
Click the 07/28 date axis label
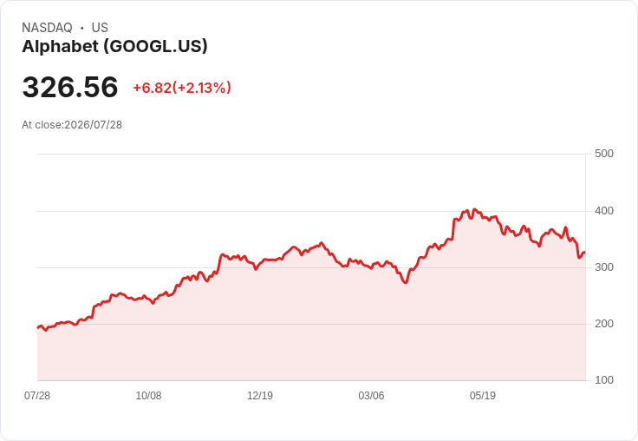click(37, 395)
